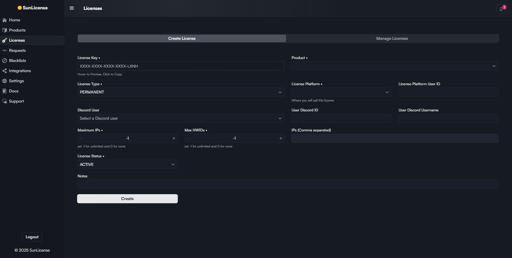
Task: Click the Blacklists ban icon
Action: coord(4,61)
